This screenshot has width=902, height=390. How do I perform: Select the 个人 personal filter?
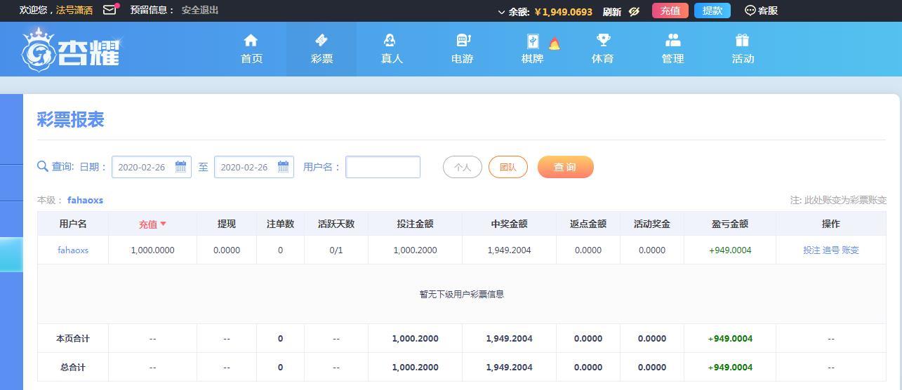(462, 167)
